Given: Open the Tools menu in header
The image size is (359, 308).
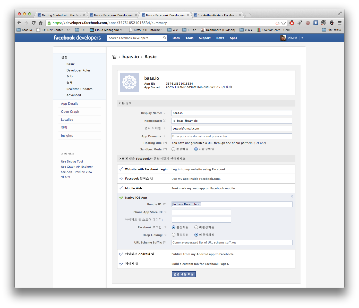Looking at the screenshot, I should click(x=189, y=38).
